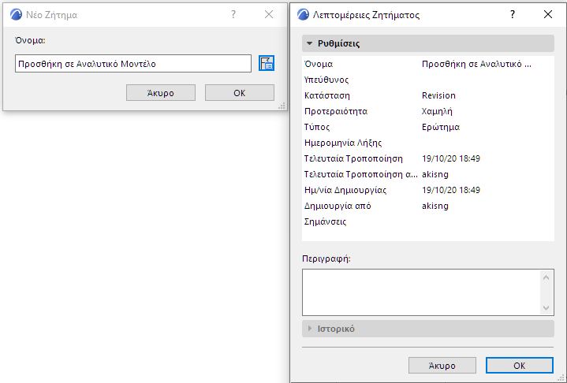Click the Σημάνσεις row

point(427,221)
